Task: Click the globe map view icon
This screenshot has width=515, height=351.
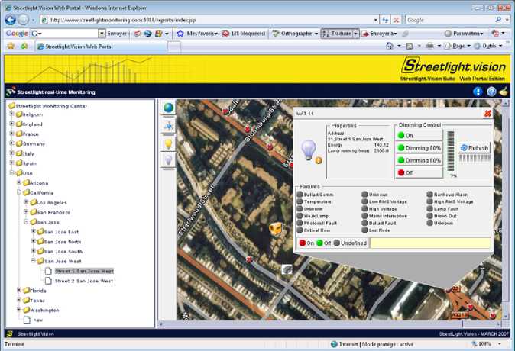Action: (168, 108)
